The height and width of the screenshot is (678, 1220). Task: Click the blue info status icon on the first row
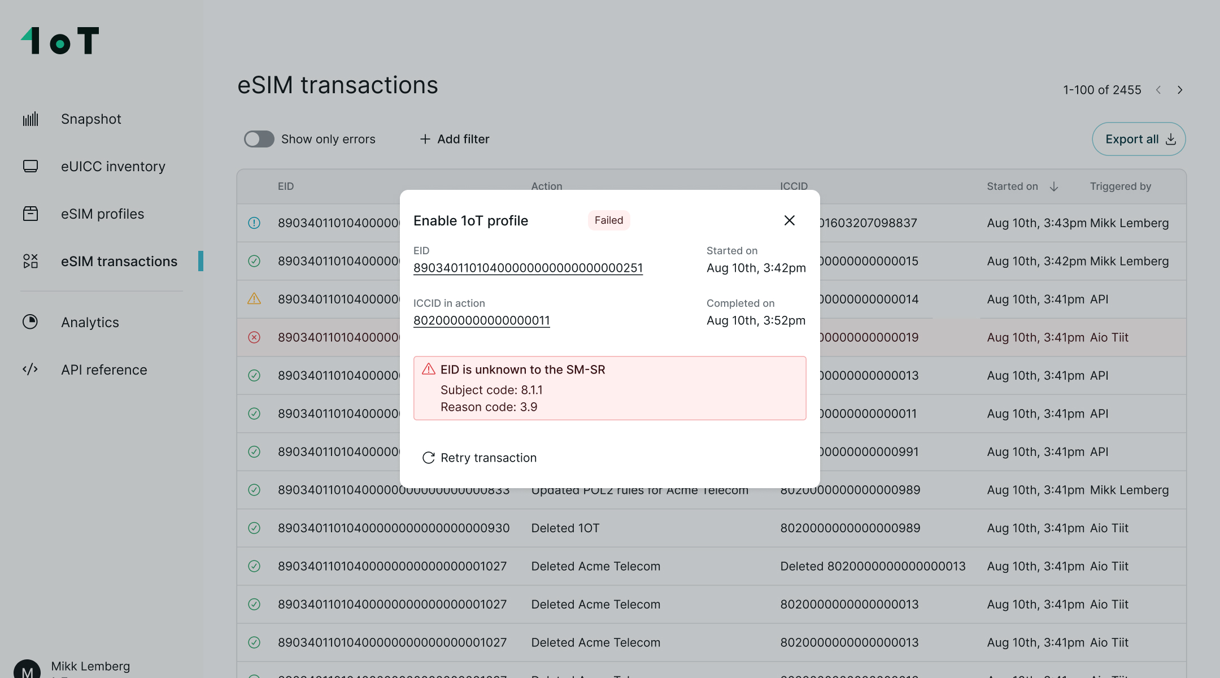(x=254, y=223)
